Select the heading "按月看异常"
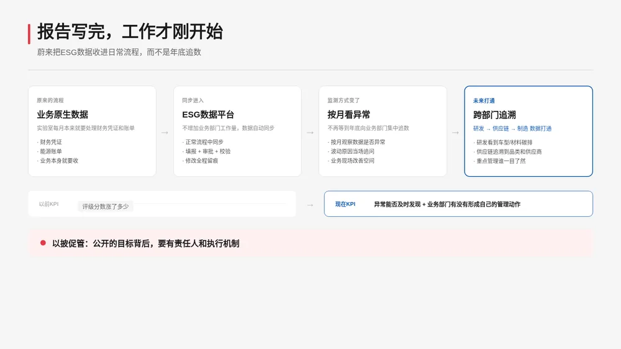621x349 pixels. [349, 115]
